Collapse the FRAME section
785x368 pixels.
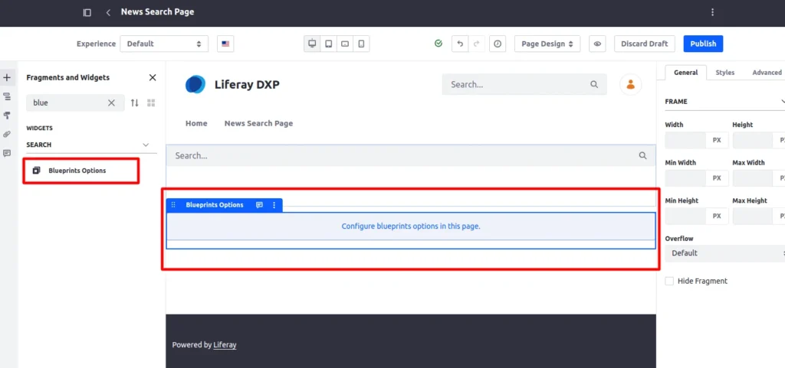pos(782,101)
